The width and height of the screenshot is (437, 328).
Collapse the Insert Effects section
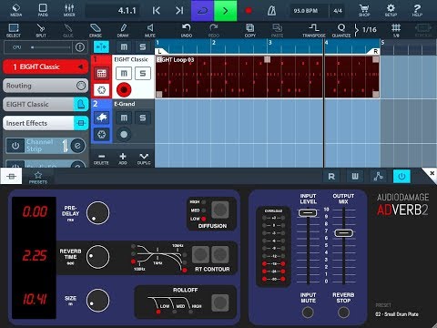click(46, 123)
